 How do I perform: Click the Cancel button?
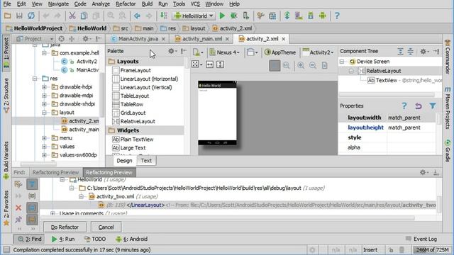pos(106,227)
